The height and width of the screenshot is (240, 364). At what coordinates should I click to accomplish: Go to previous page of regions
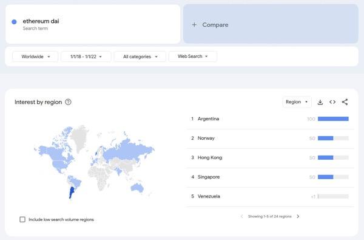click(241, 216)
